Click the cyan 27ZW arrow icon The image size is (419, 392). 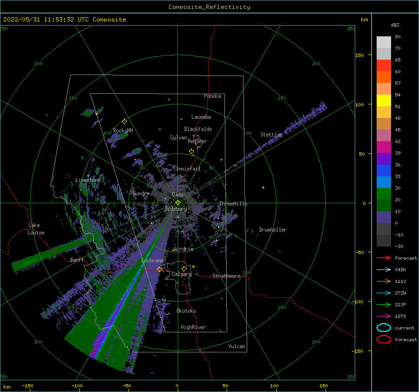[x=384, y=293]
